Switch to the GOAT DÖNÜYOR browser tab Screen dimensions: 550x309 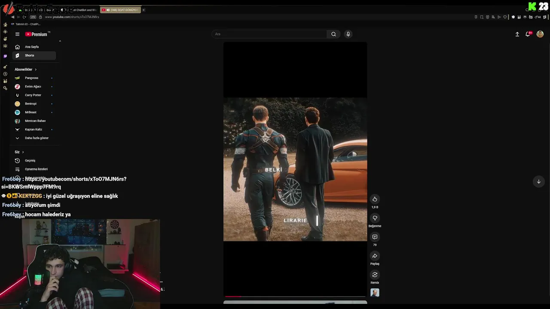tap(120, 10)
